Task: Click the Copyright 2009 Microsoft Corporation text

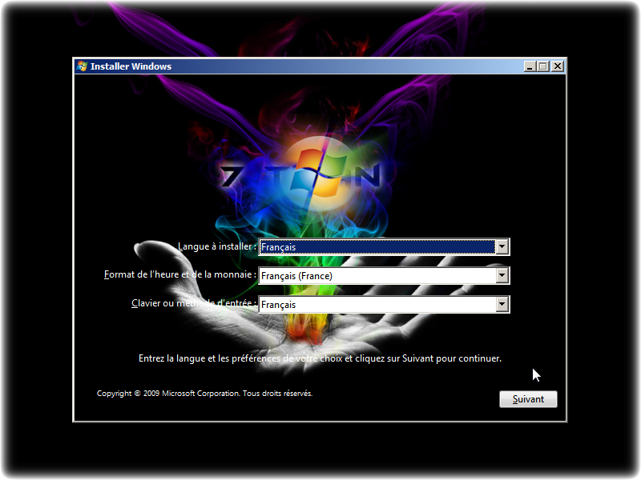Action: [x=205, y=394]
